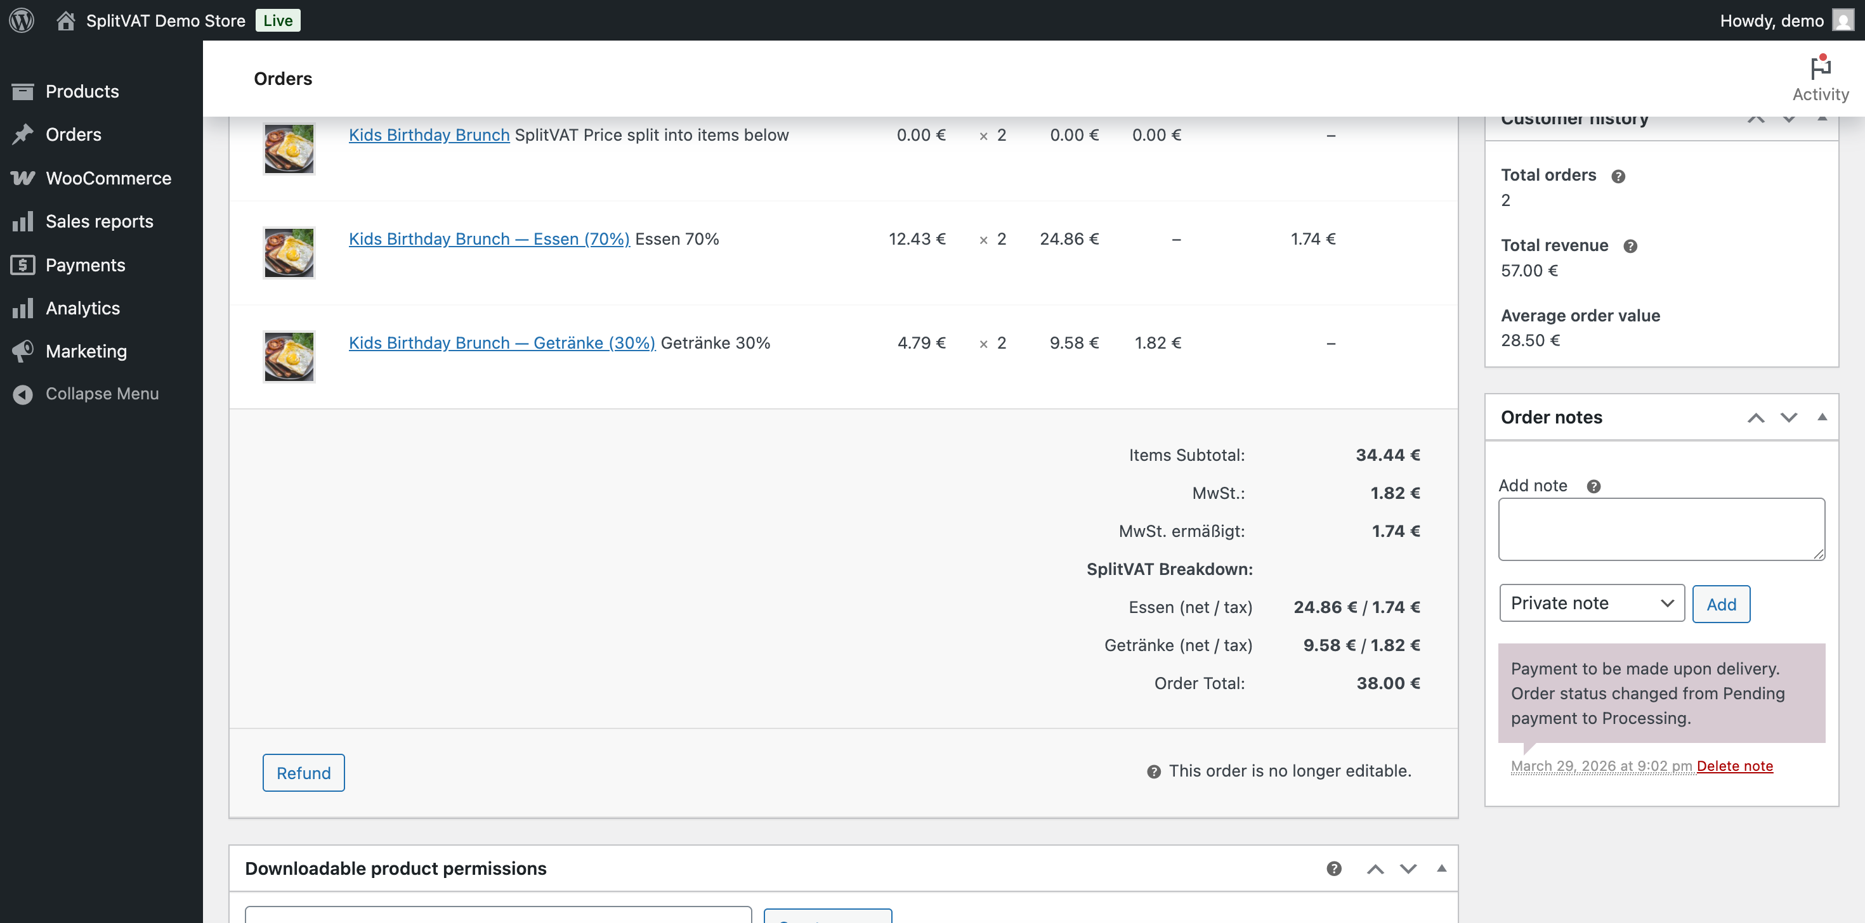Click Total revenue help icon
1865x923 pixels.
[x=1630, y=246]
